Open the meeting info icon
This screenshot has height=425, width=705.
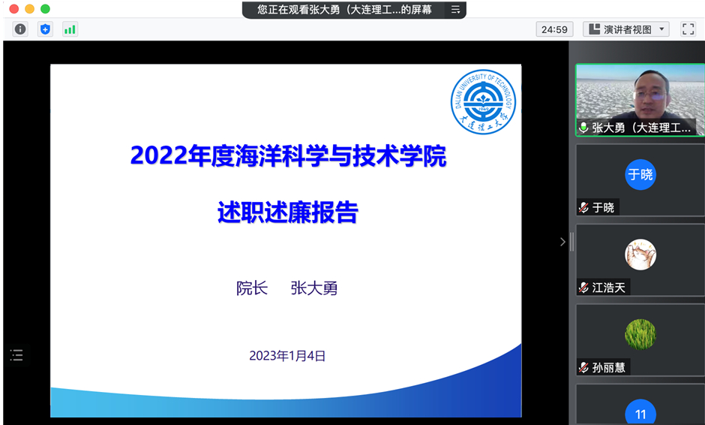point(20,29)
